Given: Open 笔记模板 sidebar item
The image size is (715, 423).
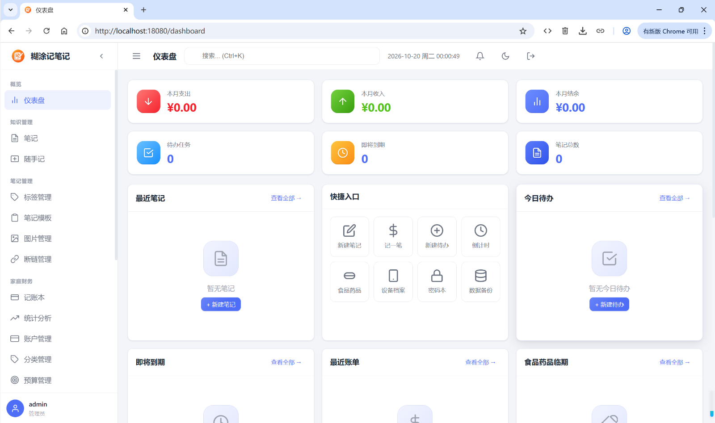Looking at the screenshot, I should tap(58, 218).
